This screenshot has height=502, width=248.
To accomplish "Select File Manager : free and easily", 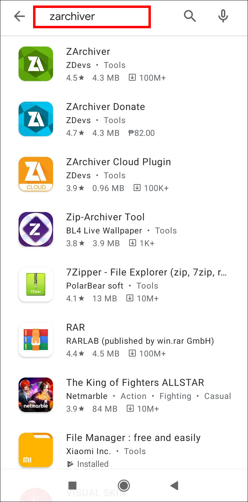I will [133, 438].
